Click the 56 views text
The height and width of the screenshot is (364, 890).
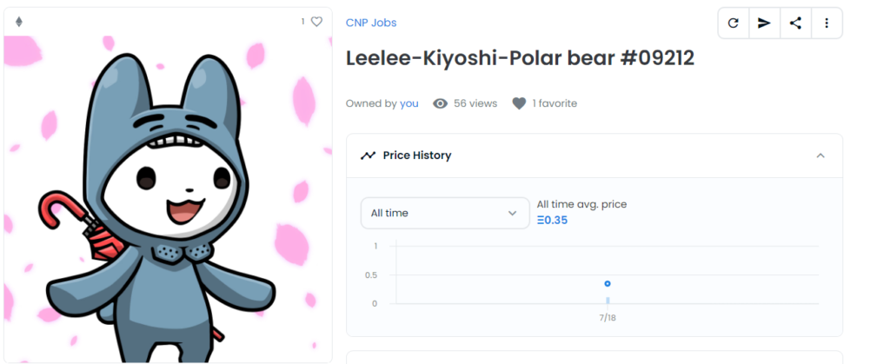click(x=475, y=103)
